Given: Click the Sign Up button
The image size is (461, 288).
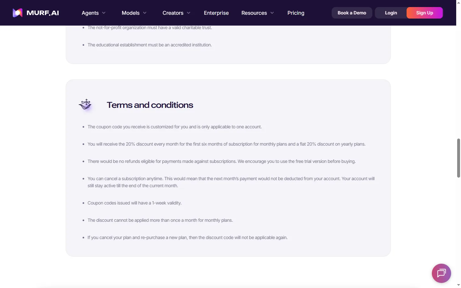Looking at the screenshot, I should [425, 13].
